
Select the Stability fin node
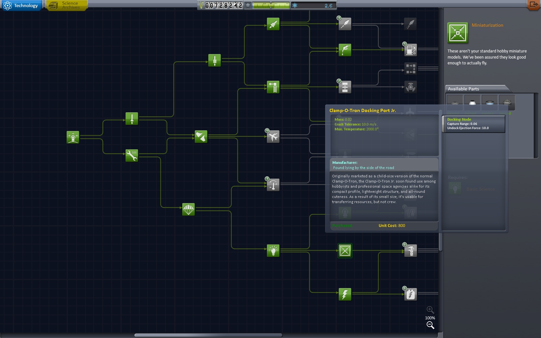[201, 136]
